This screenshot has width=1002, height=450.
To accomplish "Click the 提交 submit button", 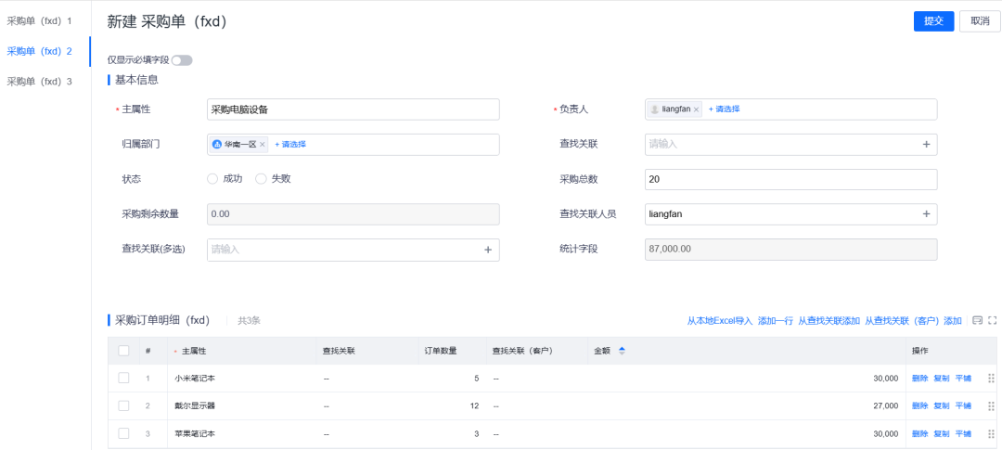I will tap(933, 20).
